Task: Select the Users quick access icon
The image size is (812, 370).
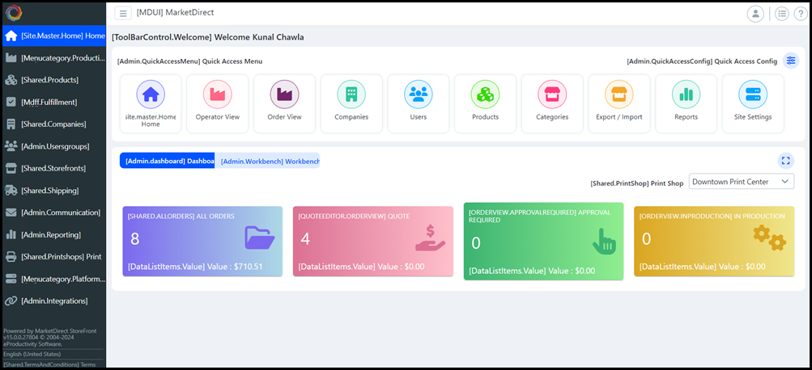Action: pos(419,95)
